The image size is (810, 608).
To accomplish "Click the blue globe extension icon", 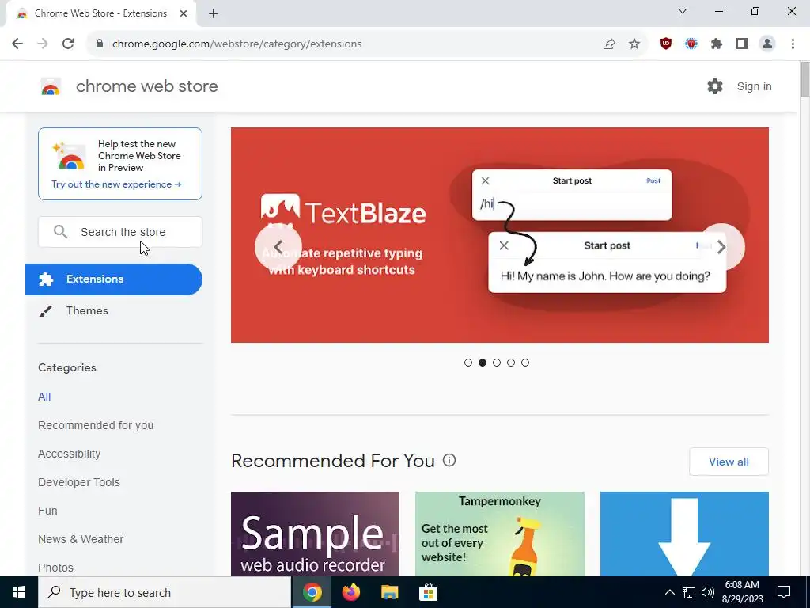I will point(691,44).
